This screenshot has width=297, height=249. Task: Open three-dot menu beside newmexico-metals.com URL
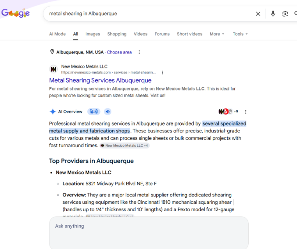point(162,72)
